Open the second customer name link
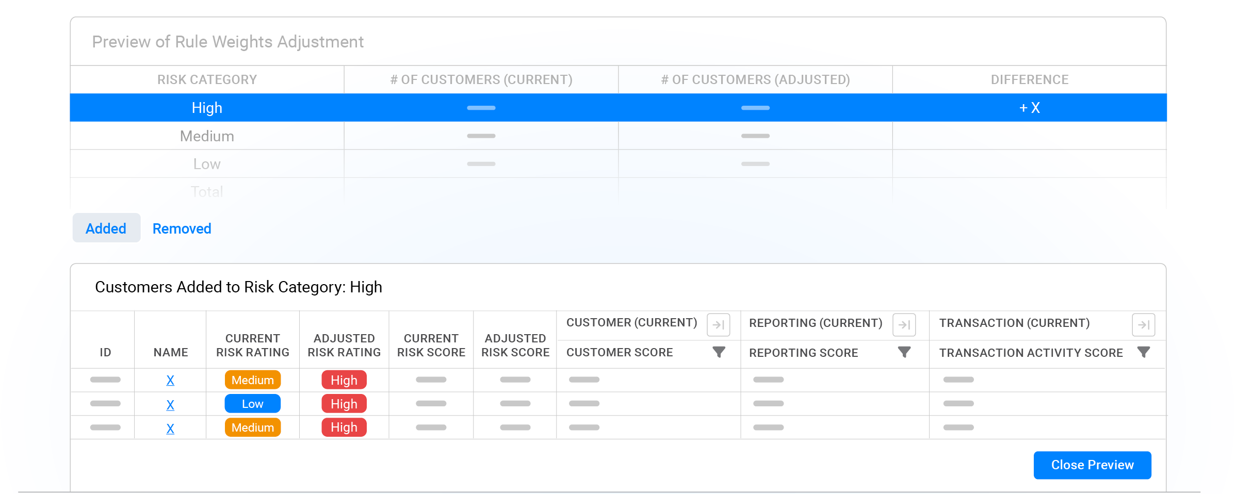This screenshot has height=494, width=1236. tap(170, 405)
